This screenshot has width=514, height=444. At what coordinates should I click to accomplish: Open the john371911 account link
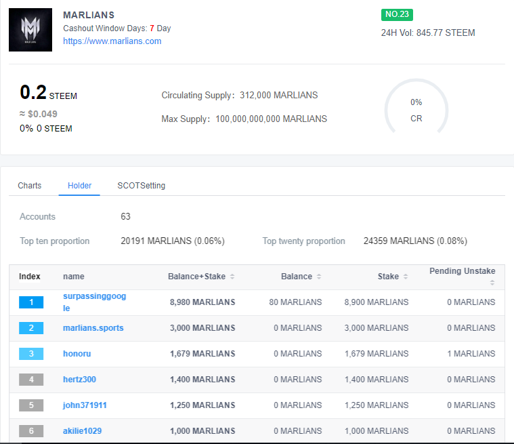coord(85,405)
